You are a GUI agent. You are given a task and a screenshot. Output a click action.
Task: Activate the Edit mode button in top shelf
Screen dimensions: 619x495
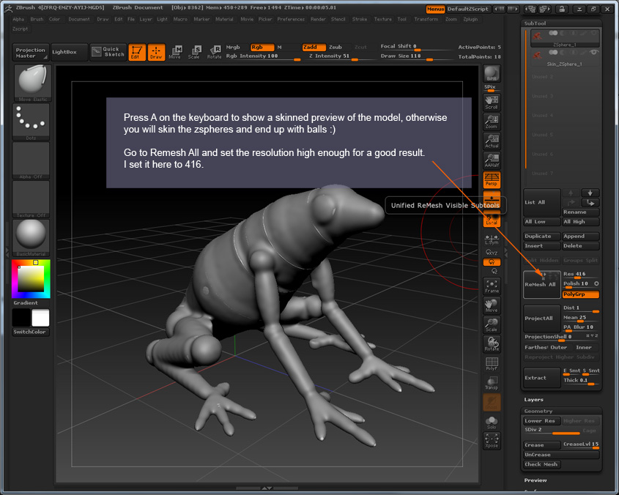[137, 52]
